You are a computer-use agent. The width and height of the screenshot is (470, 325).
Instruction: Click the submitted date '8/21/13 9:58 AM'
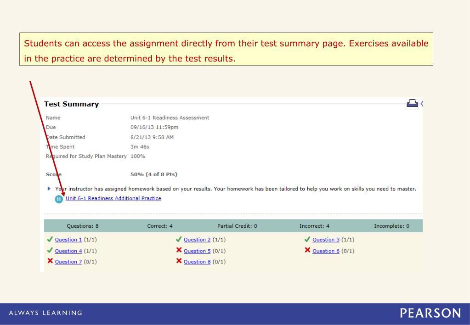click(152, 137)
